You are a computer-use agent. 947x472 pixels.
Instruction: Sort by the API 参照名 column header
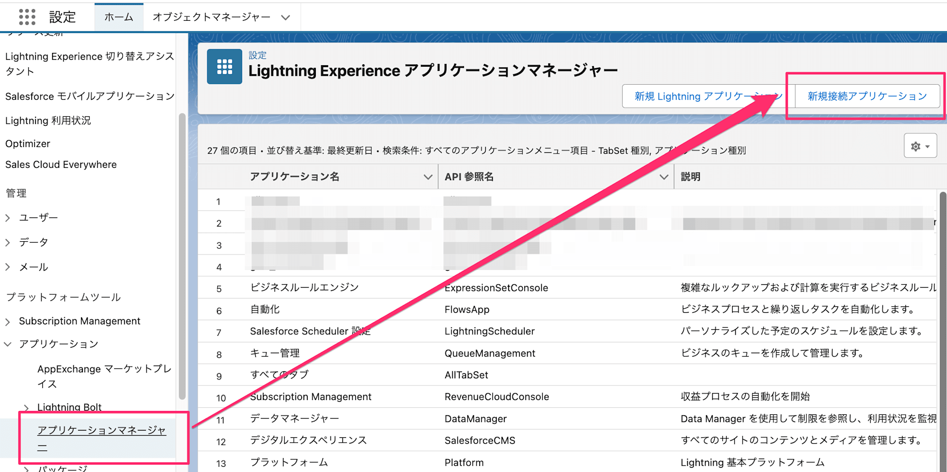[469, 176]
